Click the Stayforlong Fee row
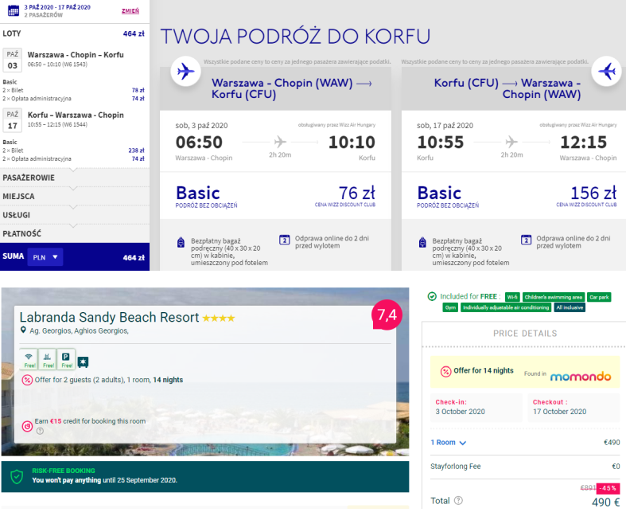626x516 pixels. click(525, 467)
